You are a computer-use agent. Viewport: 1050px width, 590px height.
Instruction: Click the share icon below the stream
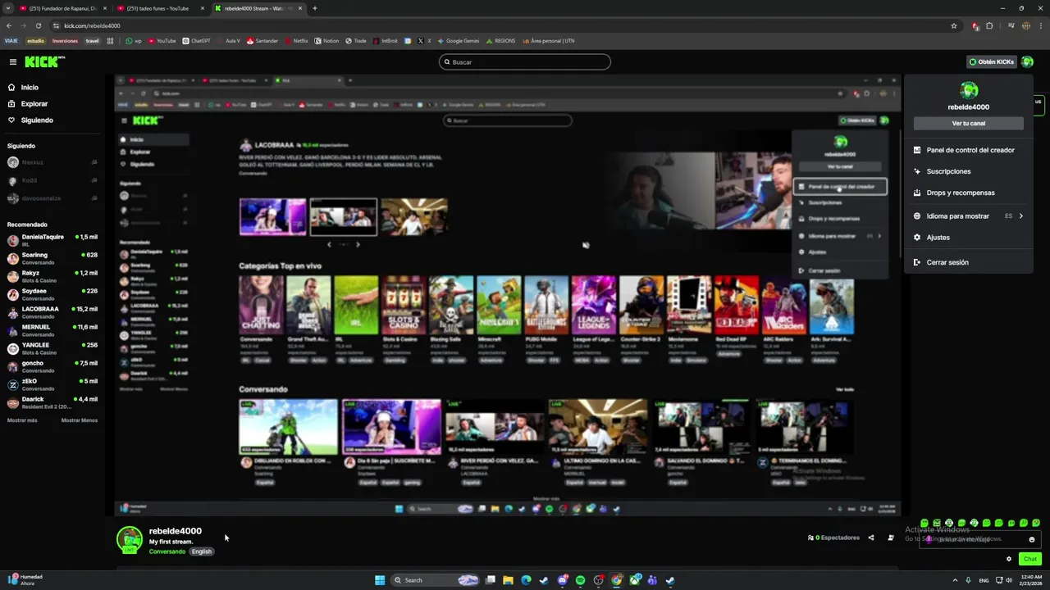871,538
